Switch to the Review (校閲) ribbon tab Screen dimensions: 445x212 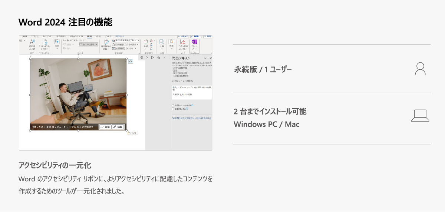89,36
